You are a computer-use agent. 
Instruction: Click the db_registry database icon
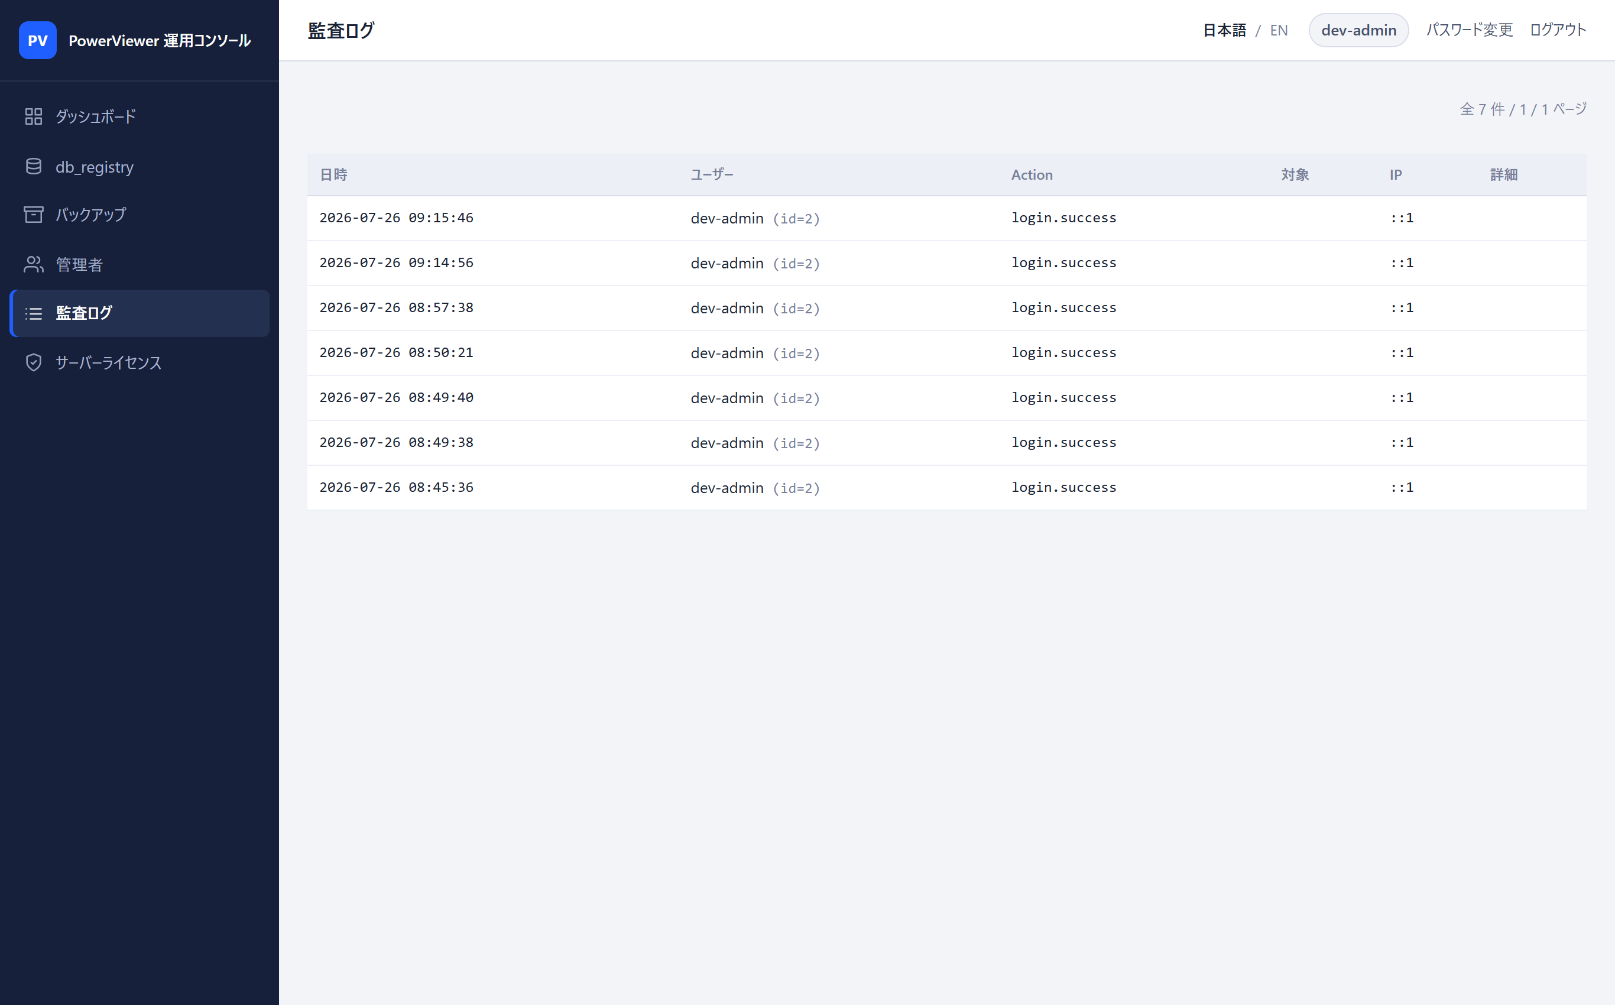[x=33, y=166]
